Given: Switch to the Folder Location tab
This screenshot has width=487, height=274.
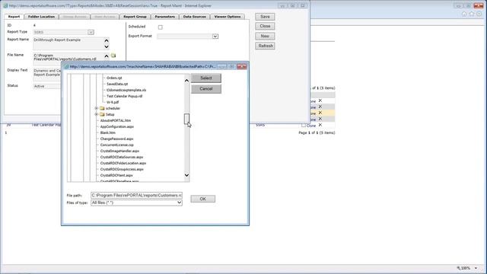Looking at the screenshot, I should click(41, 17).
